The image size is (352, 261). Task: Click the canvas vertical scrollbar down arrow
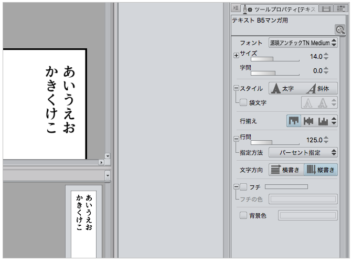[x=108, y=156]
